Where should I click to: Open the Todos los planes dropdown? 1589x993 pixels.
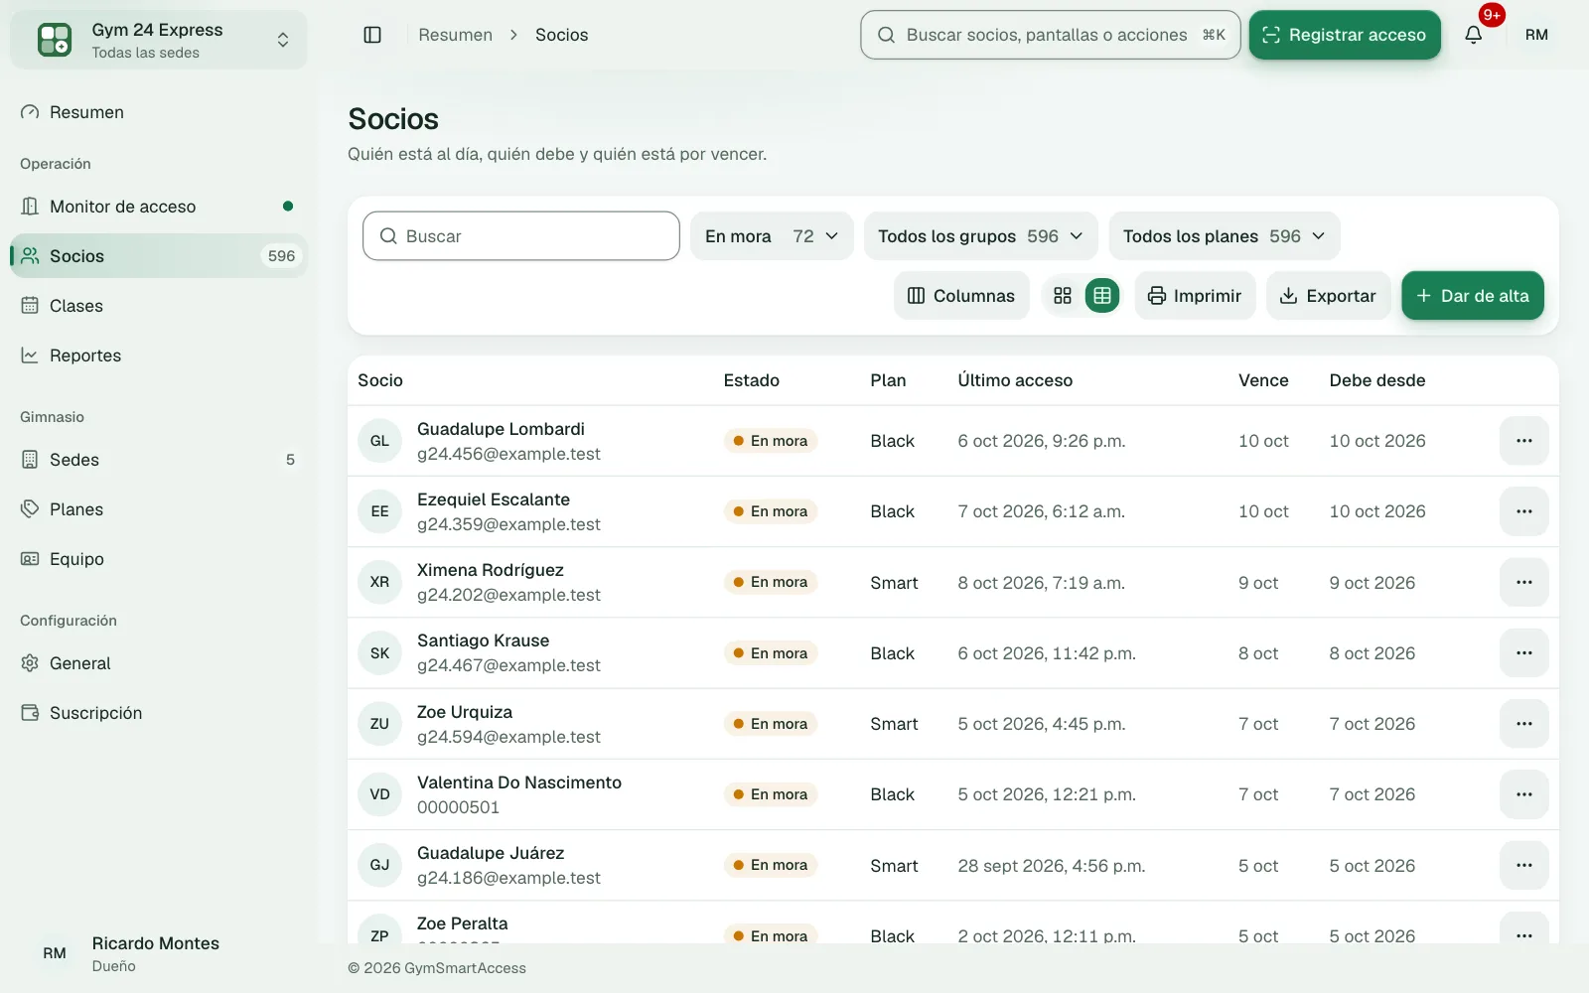point(1225,236)
